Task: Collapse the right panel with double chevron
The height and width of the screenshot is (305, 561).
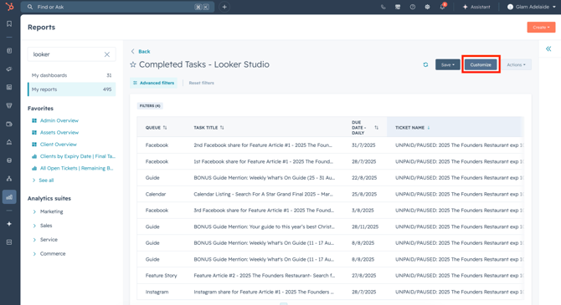Action: click(x=548, y=49)
